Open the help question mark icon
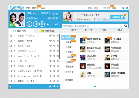 click(123, 8)
